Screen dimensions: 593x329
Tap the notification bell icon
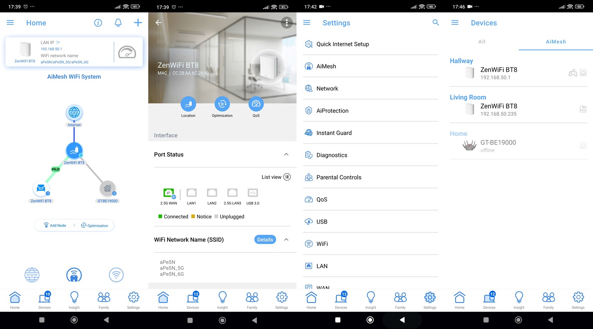click(x=118, y=23)
